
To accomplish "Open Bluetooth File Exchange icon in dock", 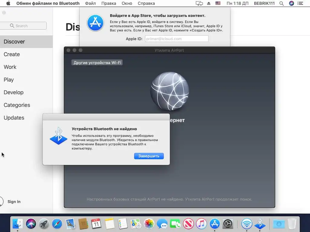I will pos(259,224).
